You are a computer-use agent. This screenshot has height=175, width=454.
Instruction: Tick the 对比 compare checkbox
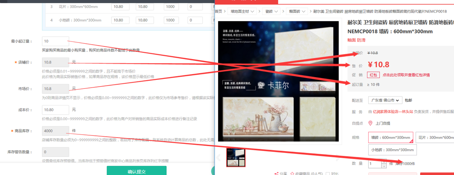(328, 174)
